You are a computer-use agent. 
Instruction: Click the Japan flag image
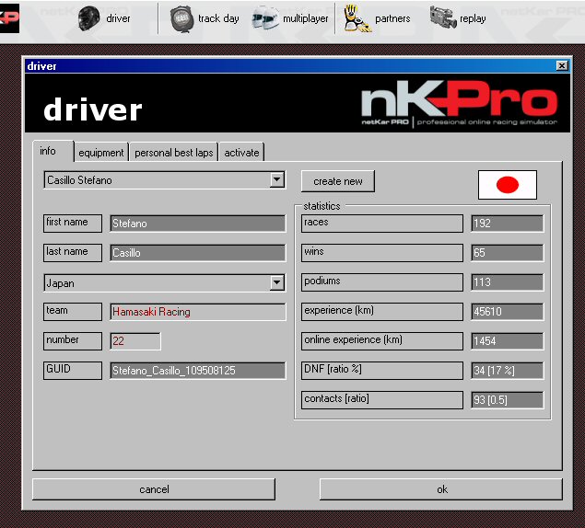point(508,185)
